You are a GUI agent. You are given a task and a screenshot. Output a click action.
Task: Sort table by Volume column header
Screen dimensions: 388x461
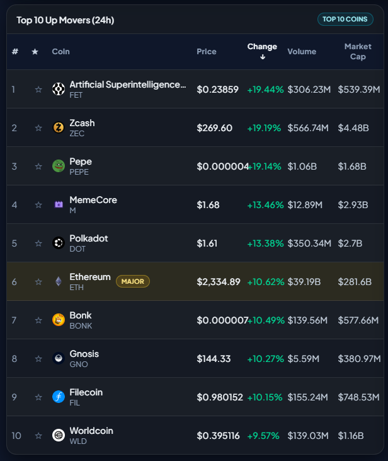click(302, 52)
